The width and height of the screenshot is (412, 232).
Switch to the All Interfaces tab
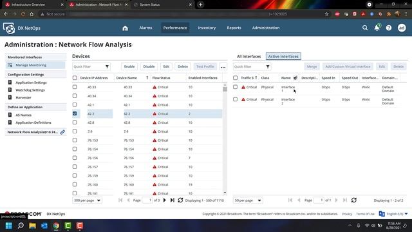point(249,56)
